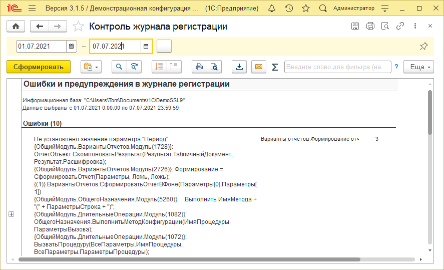444x270 pixels.
Task: Click the Варианты отчетов.Формирование cell
Action: pyautogui.click(x=310, y=139)
